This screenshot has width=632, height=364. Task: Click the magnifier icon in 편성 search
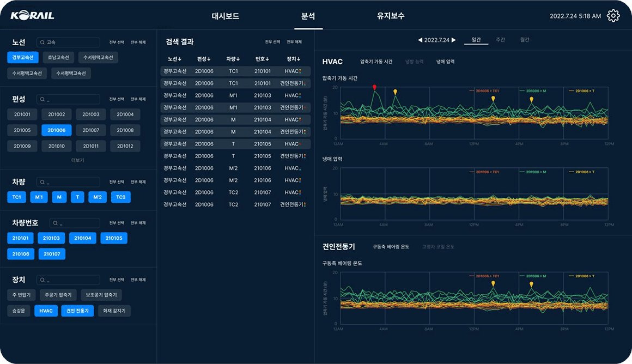click(42, 99)
